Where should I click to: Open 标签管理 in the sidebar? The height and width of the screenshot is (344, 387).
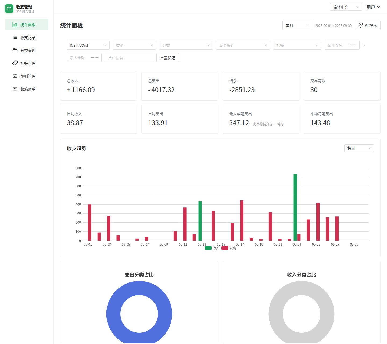[27, 63]
